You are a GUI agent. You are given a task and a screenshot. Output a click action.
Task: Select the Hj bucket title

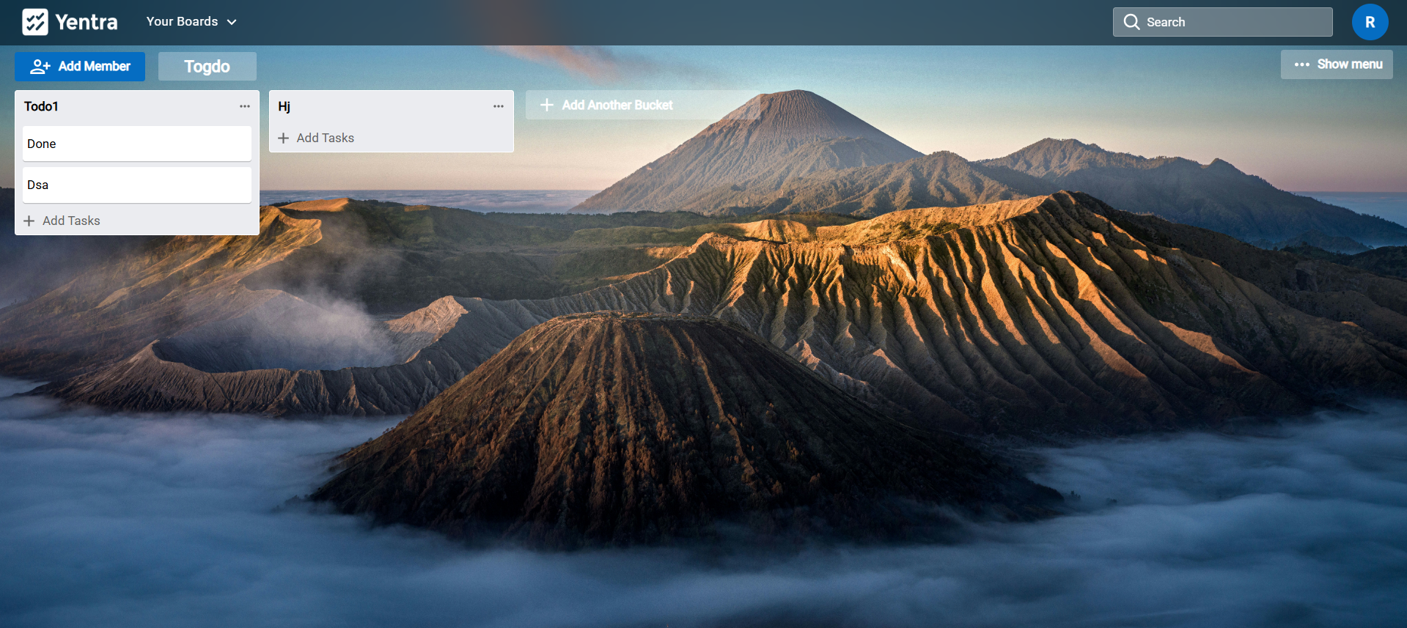coord(284,106)
